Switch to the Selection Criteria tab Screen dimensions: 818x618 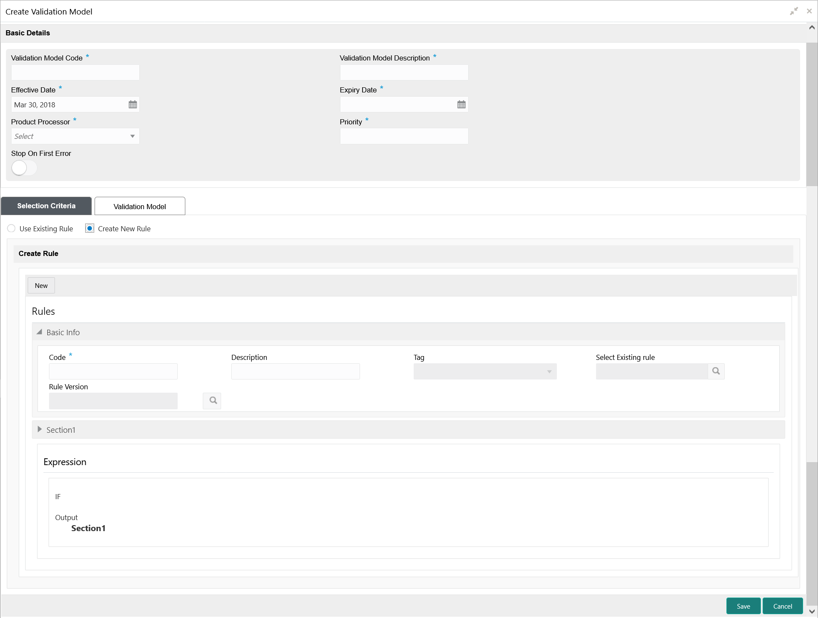(x=46, y=206)
